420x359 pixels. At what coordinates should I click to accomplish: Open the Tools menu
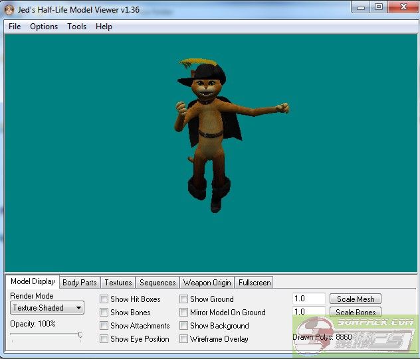[76, 27]
